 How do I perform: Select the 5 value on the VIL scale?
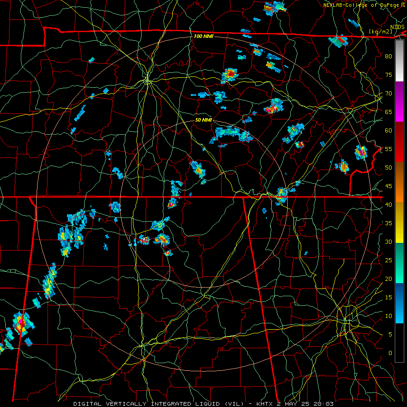coord(390,335)
